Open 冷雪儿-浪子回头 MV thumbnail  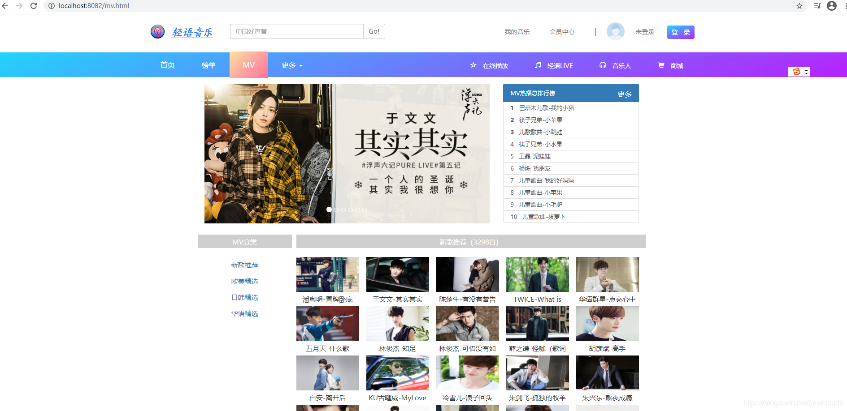coord(468,373)
